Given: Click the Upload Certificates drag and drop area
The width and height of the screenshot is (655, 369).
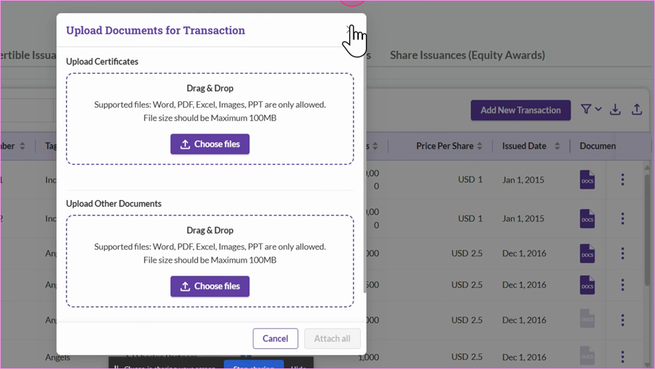Looking at the screenshot, I should click(x=209, y=119).
